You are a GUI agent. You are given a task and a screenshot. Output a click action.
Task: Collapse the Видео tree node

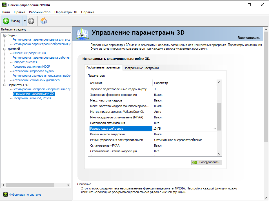tap(5, 35)
